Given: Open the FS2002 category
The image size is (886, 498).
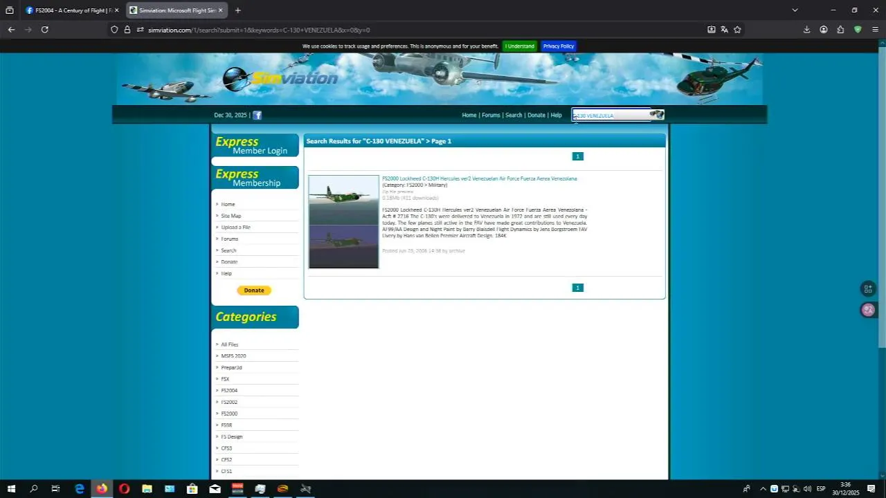Looking at the screenshot, I should pos(229,403).
